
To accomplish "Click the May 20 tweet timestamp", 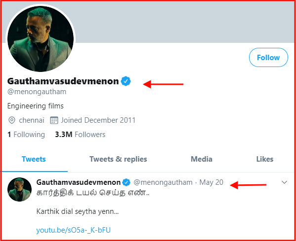I will 211,182.
